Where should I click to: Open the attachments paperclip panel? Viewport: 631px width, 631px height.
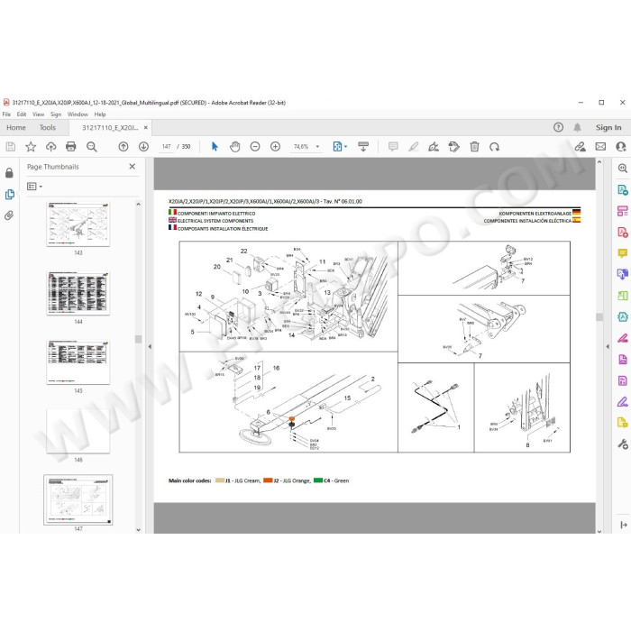pyautogui.click(x=9, y=215)
